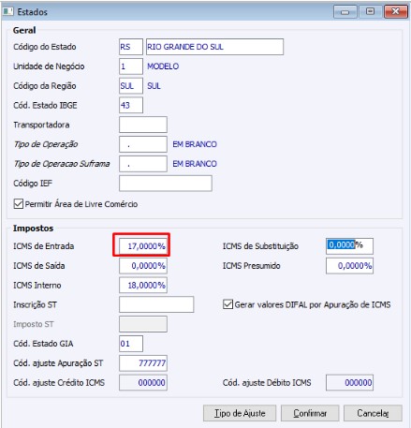Screen dimensions: 411x428
Task: Click the Cód. Estado GIA field
Action: click(x=131, y=344)
